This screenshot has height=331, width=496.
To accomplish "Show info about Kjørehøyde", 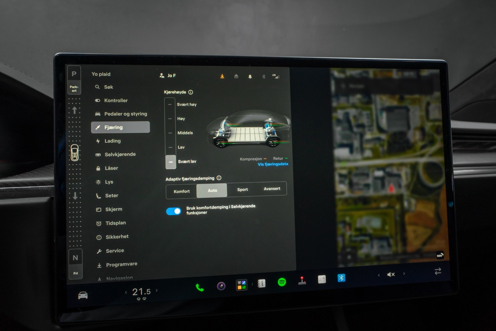I will 191,92.
